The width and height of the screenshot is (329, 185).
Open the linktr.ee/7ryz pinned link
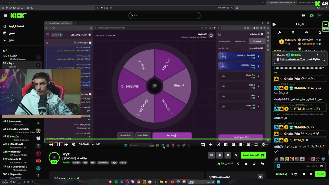coord(293,59)
